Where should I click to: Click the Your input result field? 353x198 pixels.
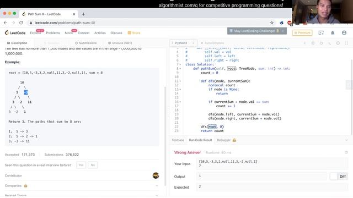(272, 164)
